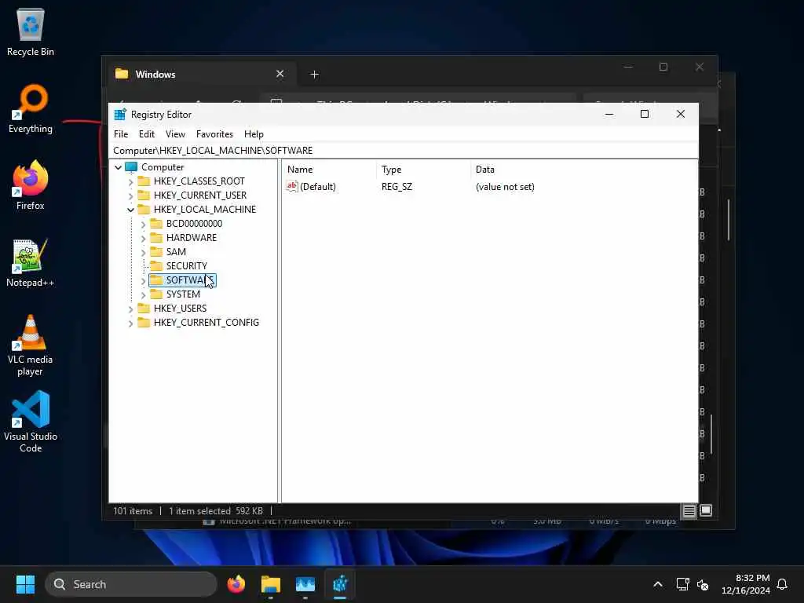Open the network status tray icon
The image size is (804, 603).
[x=682, y=584]
